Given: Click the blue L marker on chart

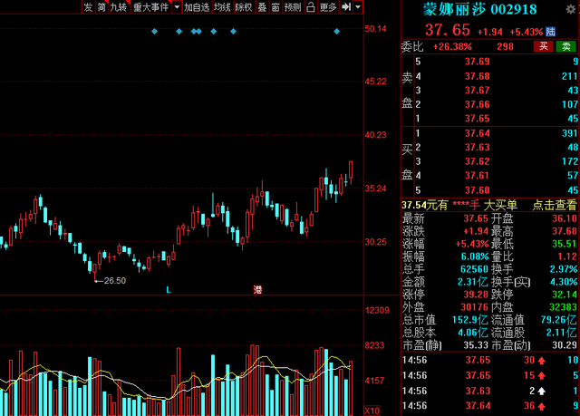Looking at the screenshot, I should 169,290.
